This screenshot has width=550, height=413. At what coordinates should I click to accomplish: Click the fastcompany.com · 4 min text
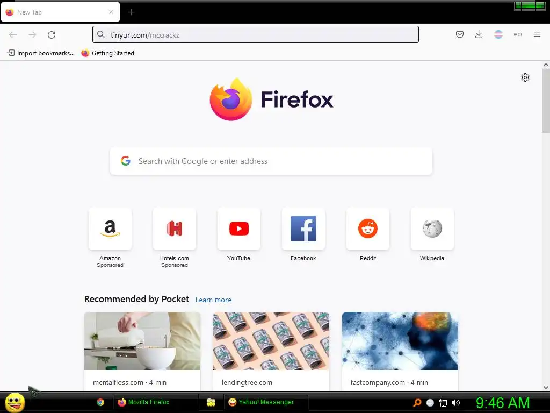[389, 382]
